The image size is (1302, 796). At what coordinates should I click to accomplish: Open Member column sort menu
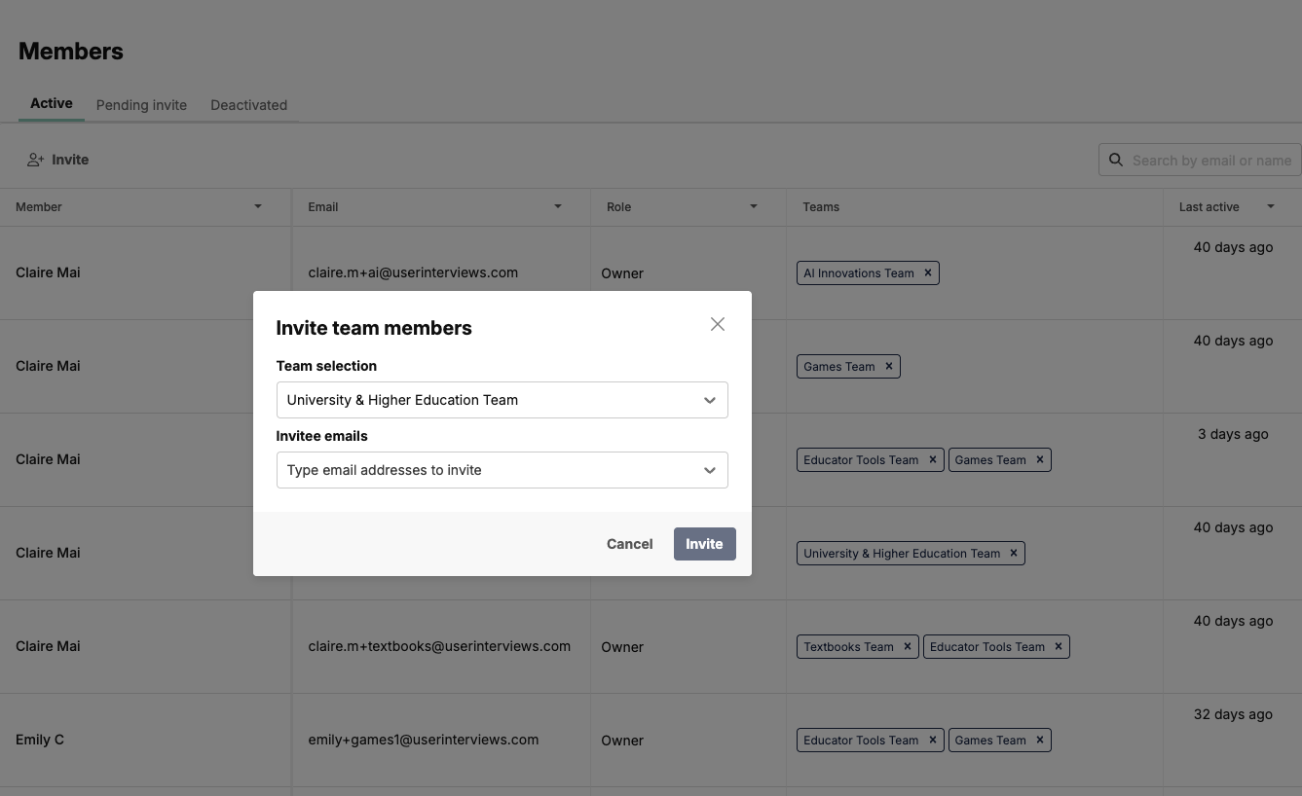tap(258, 206)
